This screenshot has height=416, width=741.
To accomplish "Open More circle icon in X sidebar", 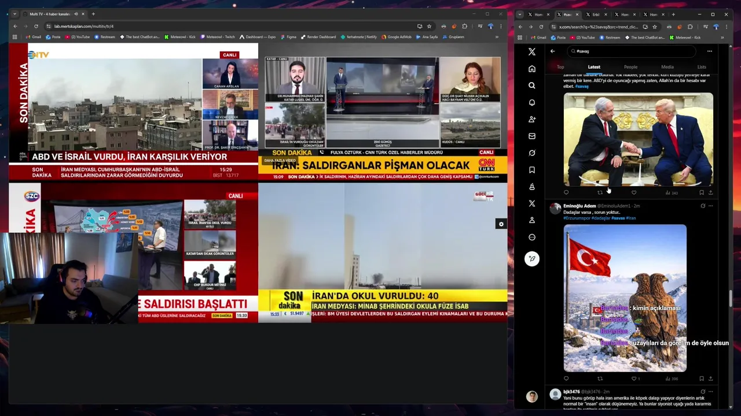I will [x=531, y=237].
